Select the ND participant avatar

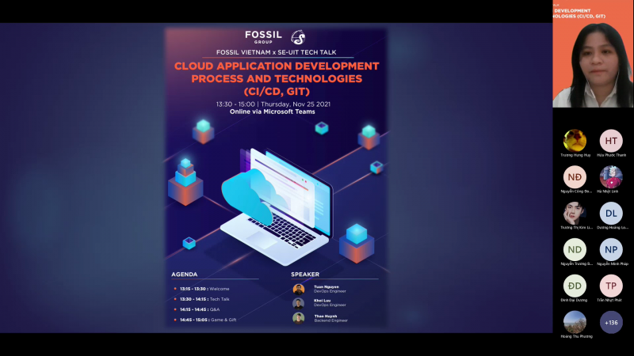pyautogui.click(x=575, y=250)
